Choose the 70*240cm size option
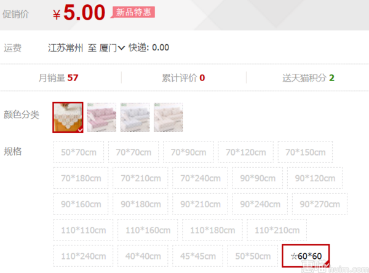The width and height of the screenshot is (369, 273). coord(200,178)
